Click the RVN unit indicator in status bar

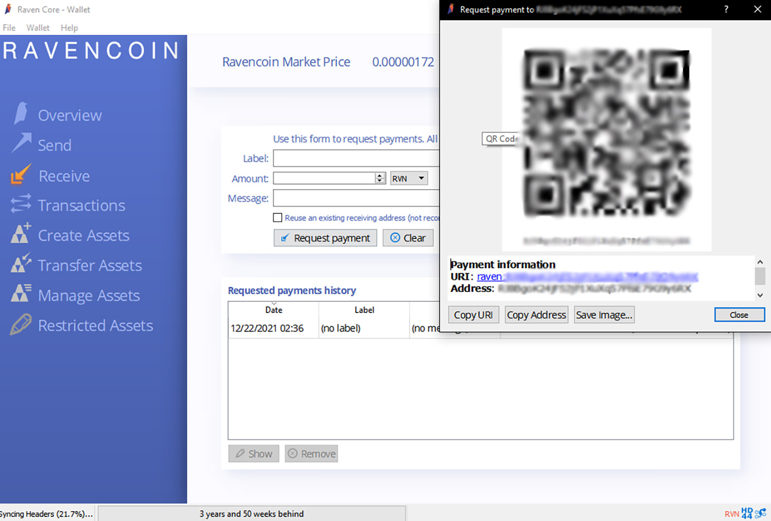coord(732,514)
